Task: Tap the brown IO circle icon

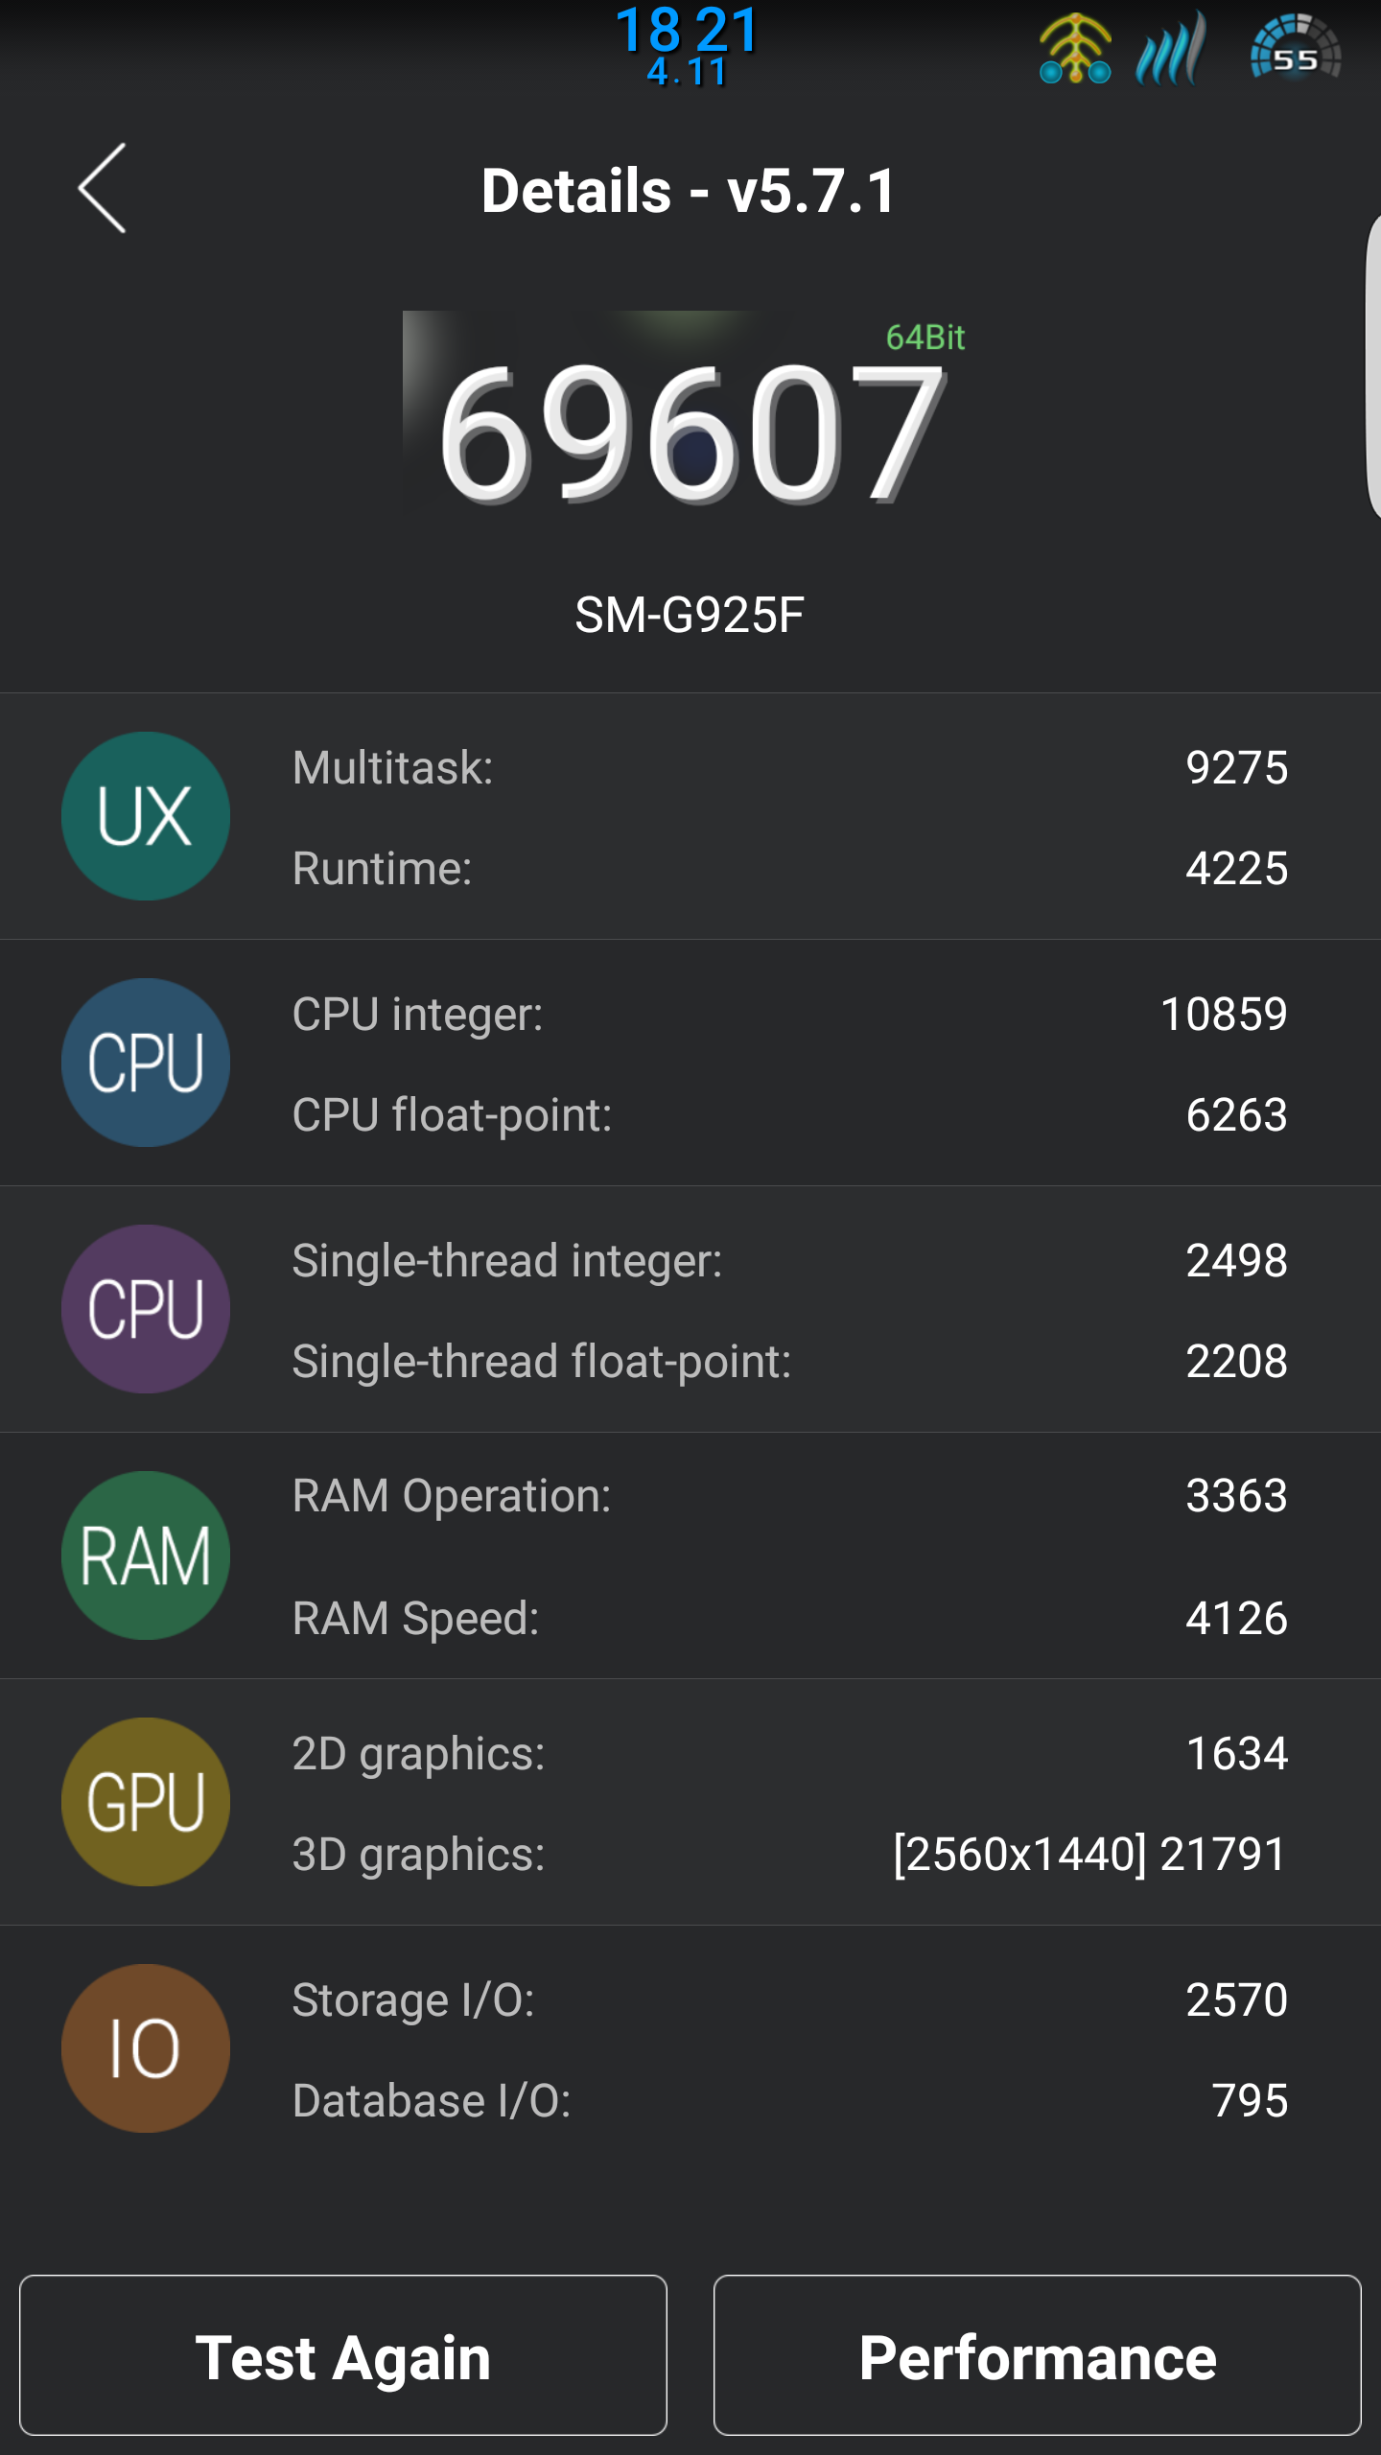Action: click(146, 2048)
